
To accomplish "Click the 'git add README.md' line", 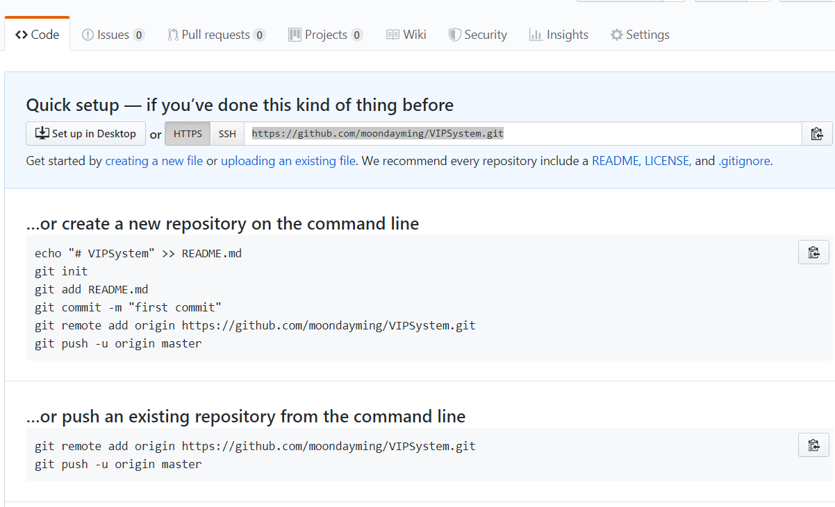I will 92,289.
